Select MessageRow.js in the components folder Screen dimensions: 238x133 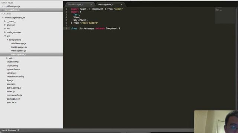click(x=19, y=54)
